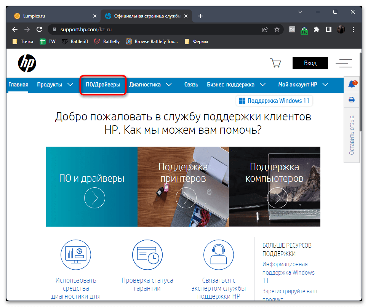Open Chrome's three-dot menu
This screenshot has width=368, height=307.
click(x=353, y=29)
